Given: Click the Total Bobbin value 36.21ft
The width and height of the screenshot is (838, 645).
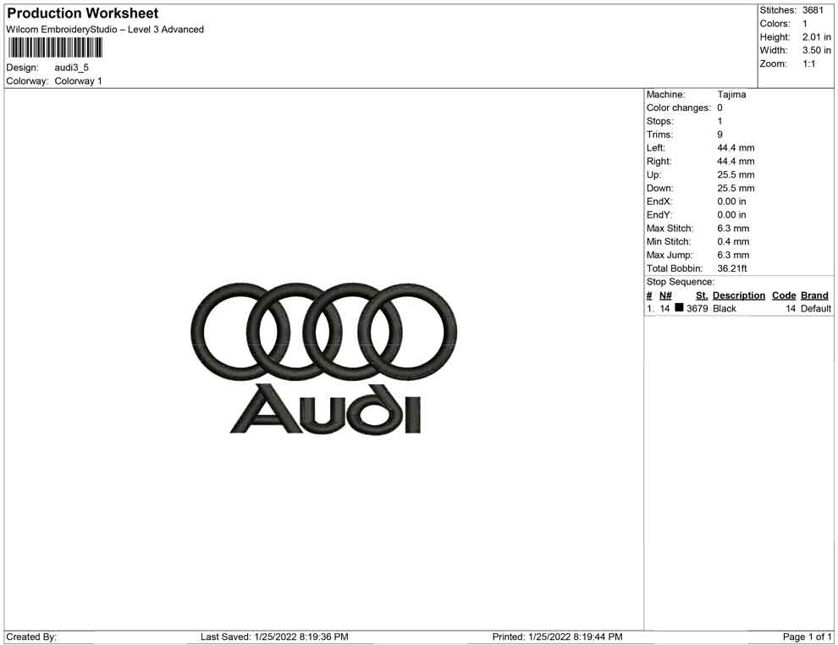Looking at the screenshot, I should click(x=732, y=268).
